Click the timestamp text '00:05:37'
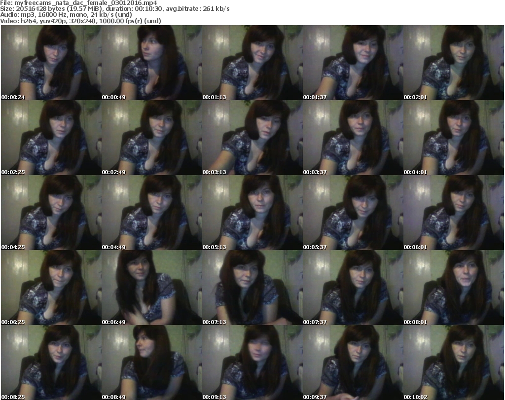 click(315, 247)
